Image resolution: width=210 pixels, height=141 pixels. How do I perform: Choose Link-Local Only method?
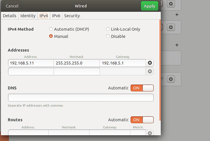tap(123, 29)
